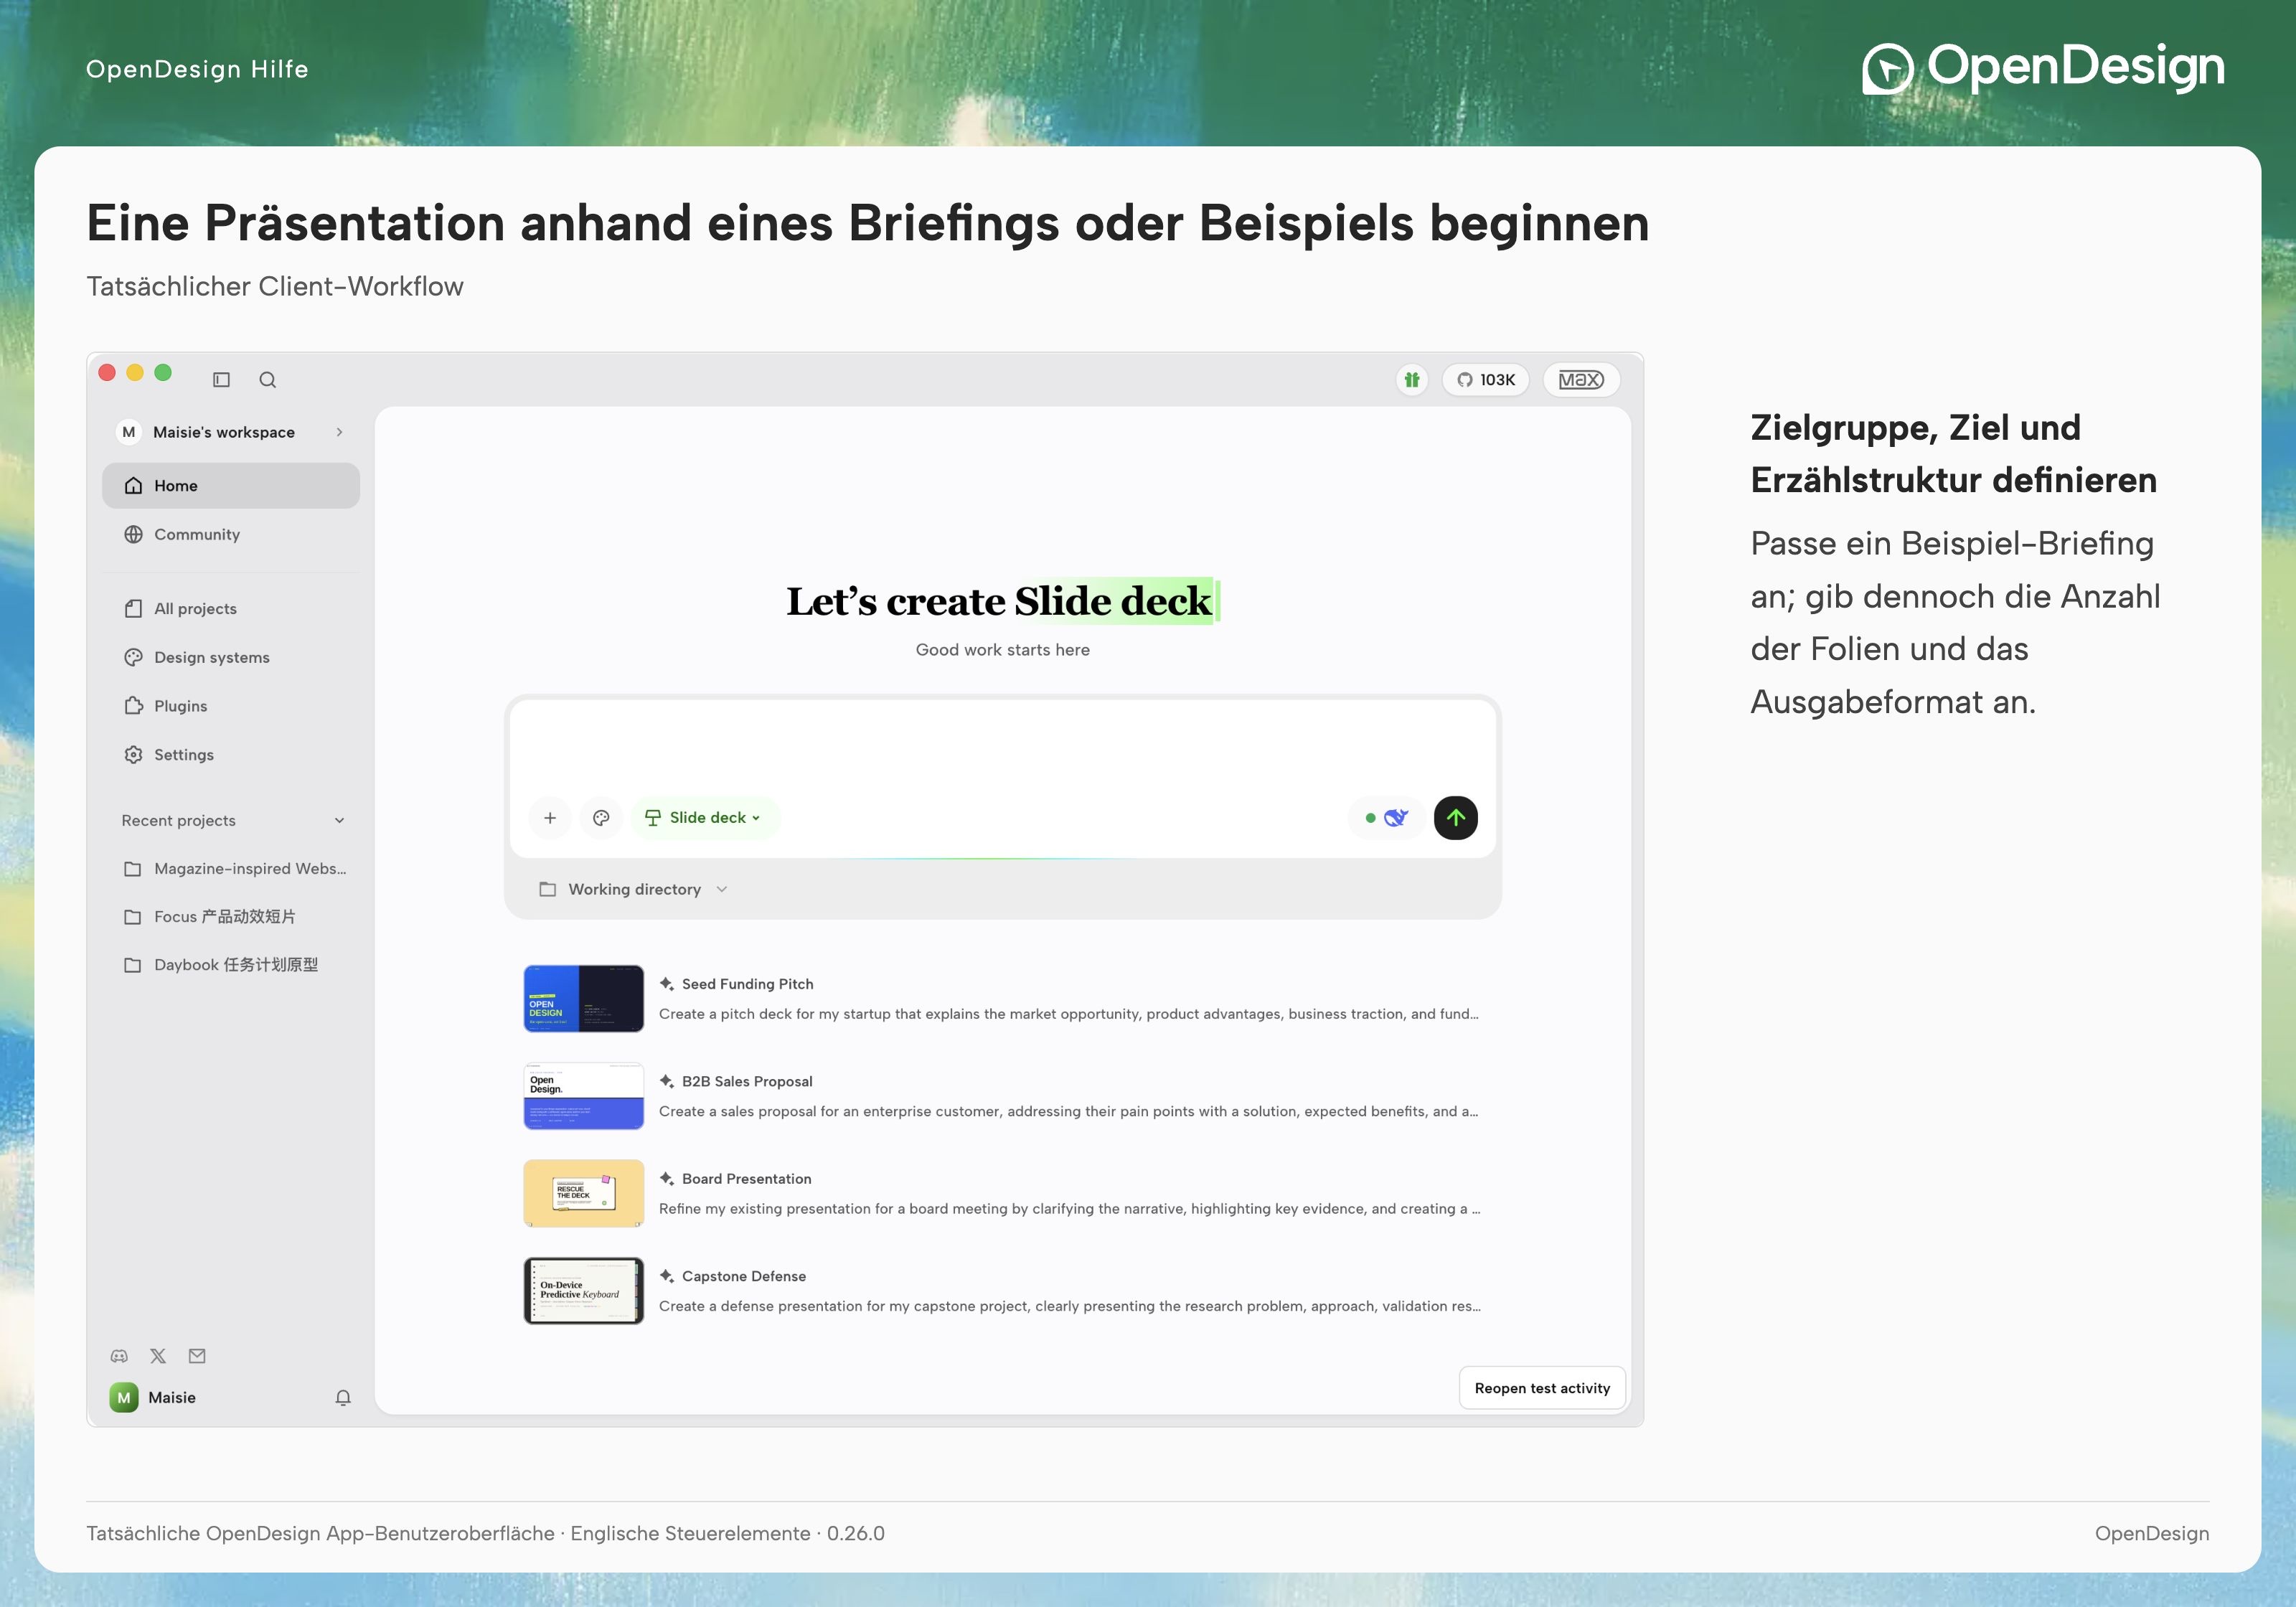Screen dimensions: 2296x1607
Task: Open the GitHub 103K stars badge
Action: coord(1485,380)
